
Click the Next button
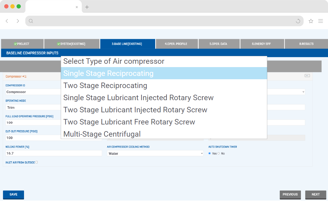315,194
